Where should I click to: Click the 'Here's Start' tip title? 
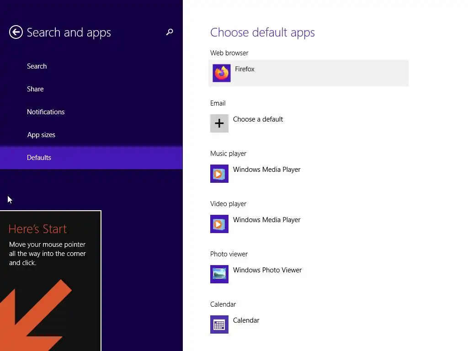point(37,229)
